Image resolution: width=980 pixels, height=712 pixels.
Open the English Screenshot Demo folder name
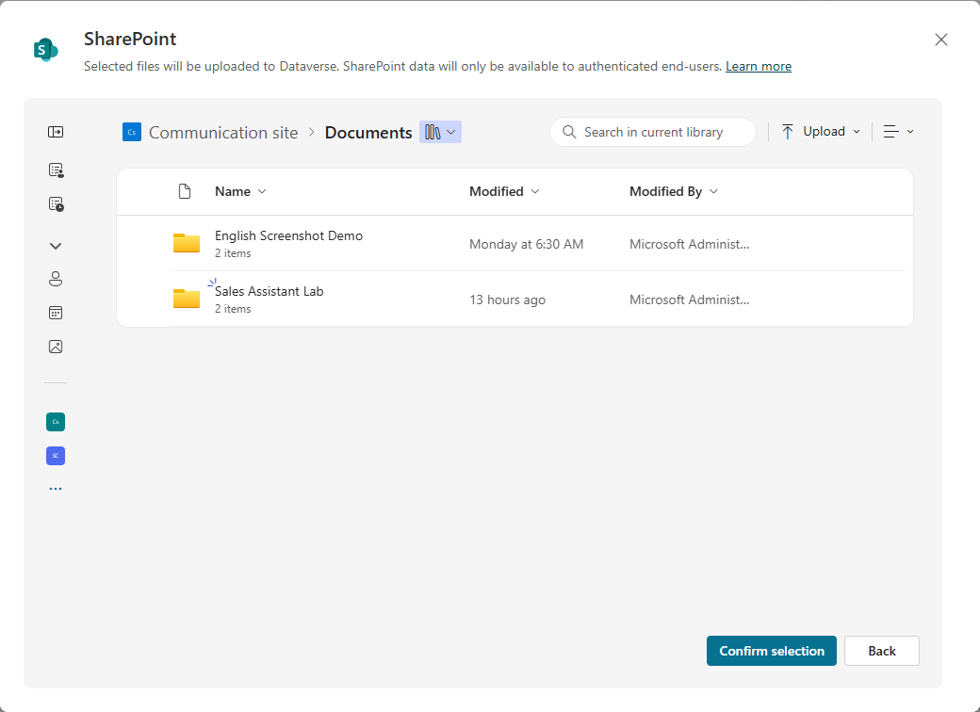point(288,235)
